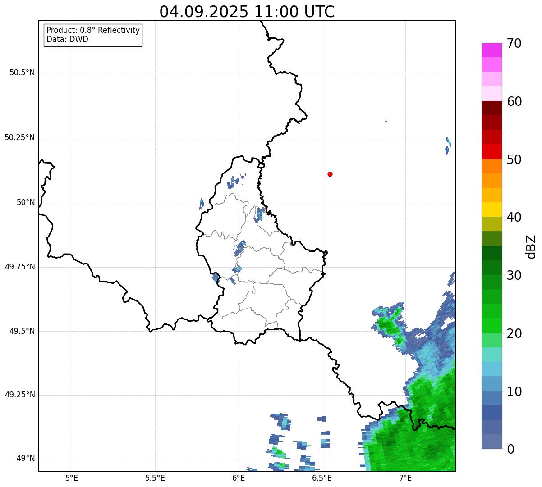The image size is (542, 487).
Task: Click the colorbar tick label '40'
Action: tap(514, 217)
